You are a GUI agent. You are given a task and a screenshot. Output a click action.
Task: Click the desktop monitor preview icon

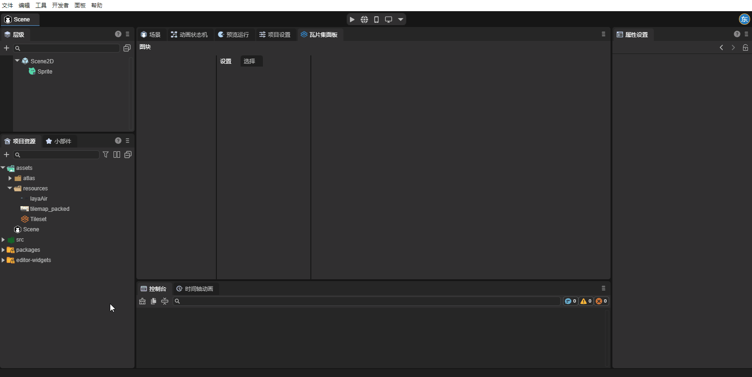tap(389, 20)
